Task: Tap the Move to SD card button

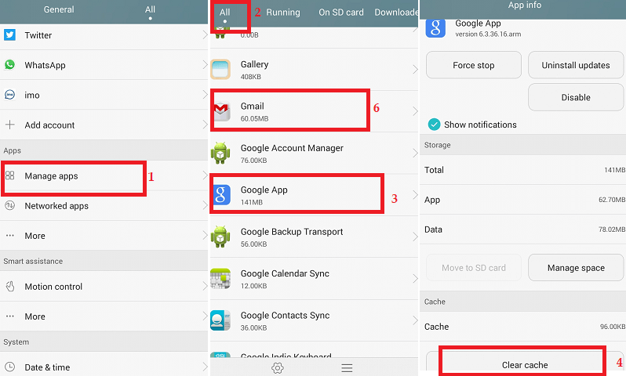Action: [474, 268]
